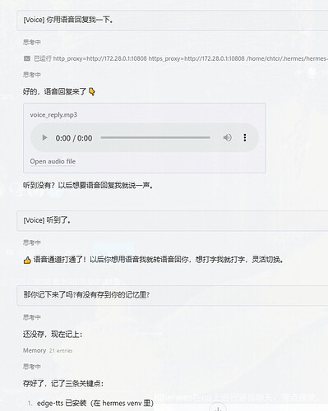Click the 0:00 / 0:00 time display
This screenshot has height=411, width=328.
click(x=74, y=138)
